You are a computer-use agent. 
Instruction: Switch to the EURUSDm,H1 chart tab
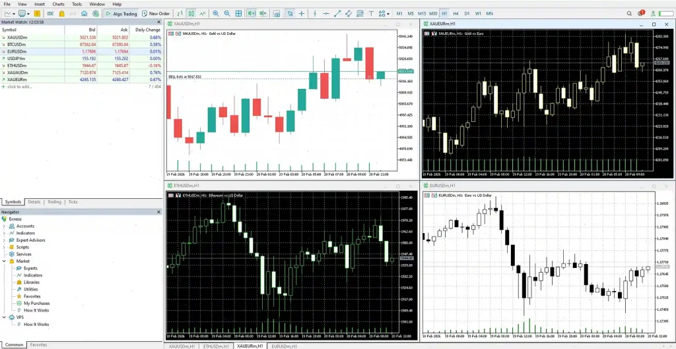(283, 346)
